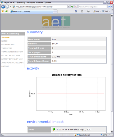Select the PaperCut NG : Summary tab

[x=31, y=11]
